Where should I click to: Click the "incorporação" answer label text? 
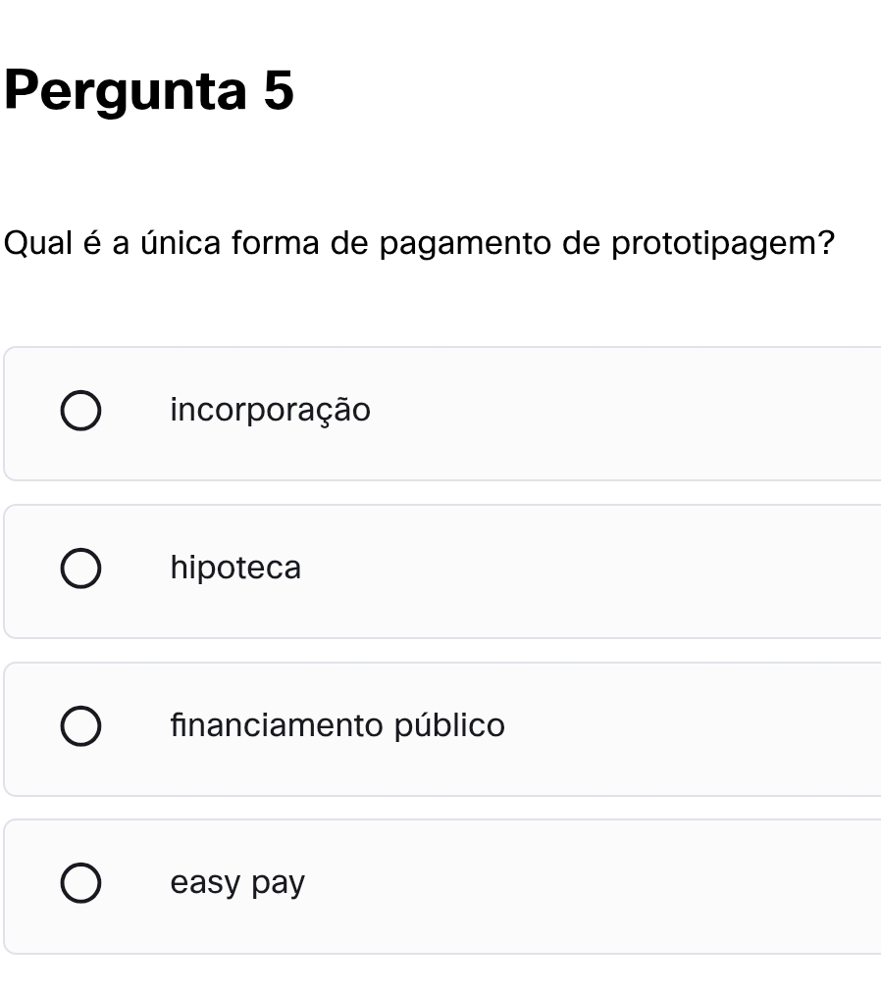coord(270,410)
